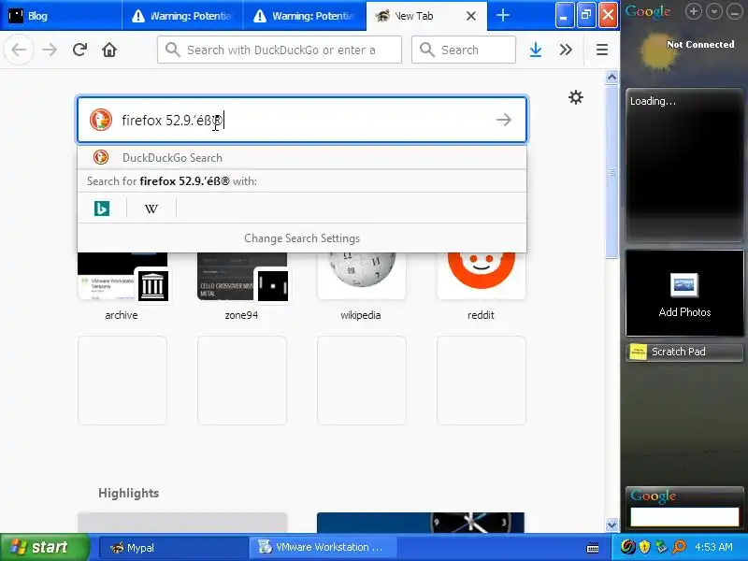Go back with the browser back arrow
This screenshot has width=748, height=561.
pos(19,50)
